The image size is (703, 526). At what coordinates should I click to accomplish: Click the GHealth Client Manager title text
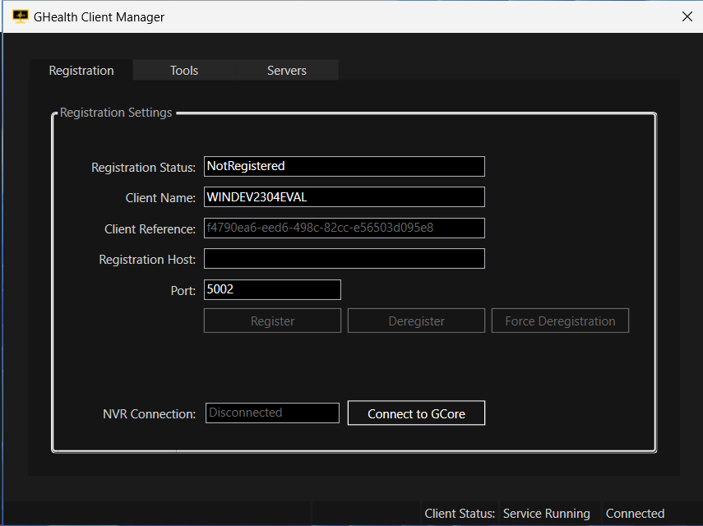99,16
